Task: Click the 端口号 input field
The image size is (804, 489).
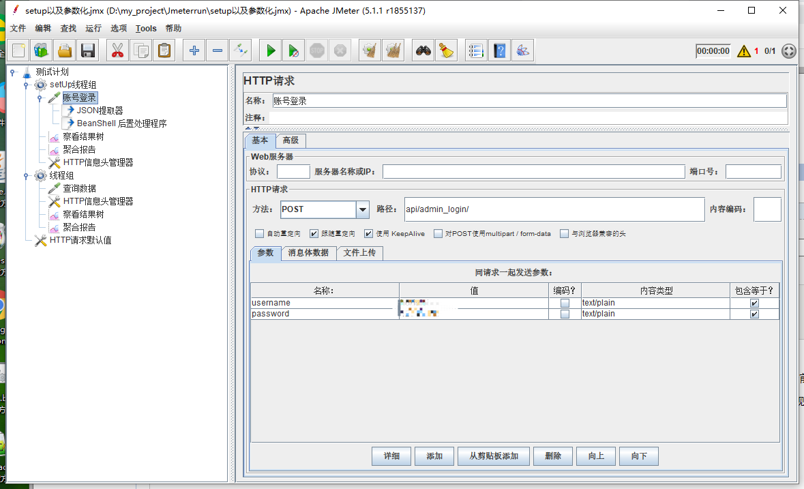Action: 754,172
